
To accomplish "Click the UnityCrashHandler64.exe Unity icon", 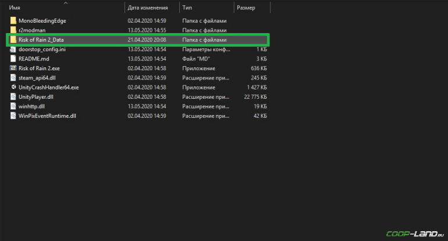I will click(x=13, y=87).
